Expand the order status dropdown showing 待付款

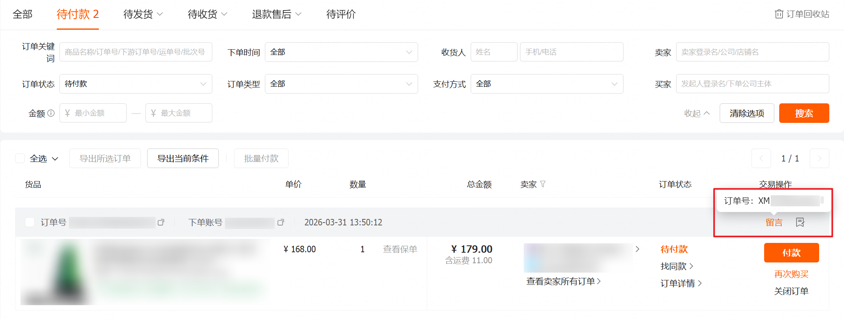136,84
